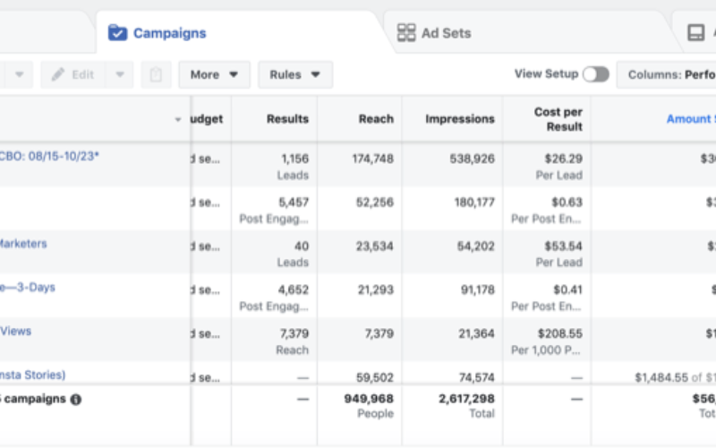The image size is (716, 448).
Task: Click the Cost per Result column header
Action: [558, 119]
